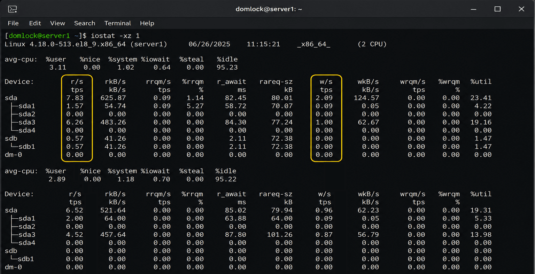Click the first report's r/s column header
The width and height of the screenshot is (535, 274).
click(77, 82)
